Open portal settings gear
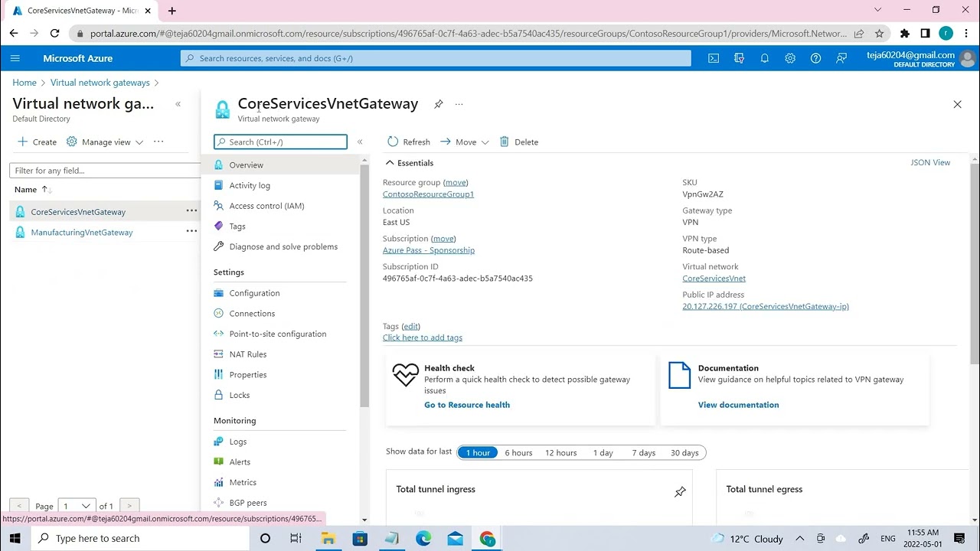The width and height of the screenshot is (980, 551). click(x=790, y=58)
